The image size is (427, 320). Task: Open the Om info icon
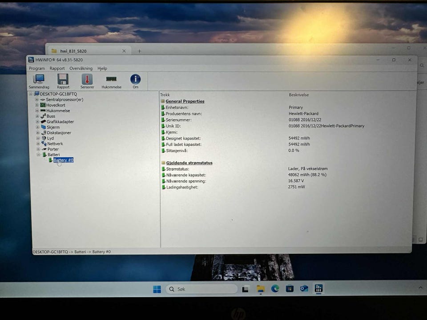pyautogui.click(x=135, y=81)
